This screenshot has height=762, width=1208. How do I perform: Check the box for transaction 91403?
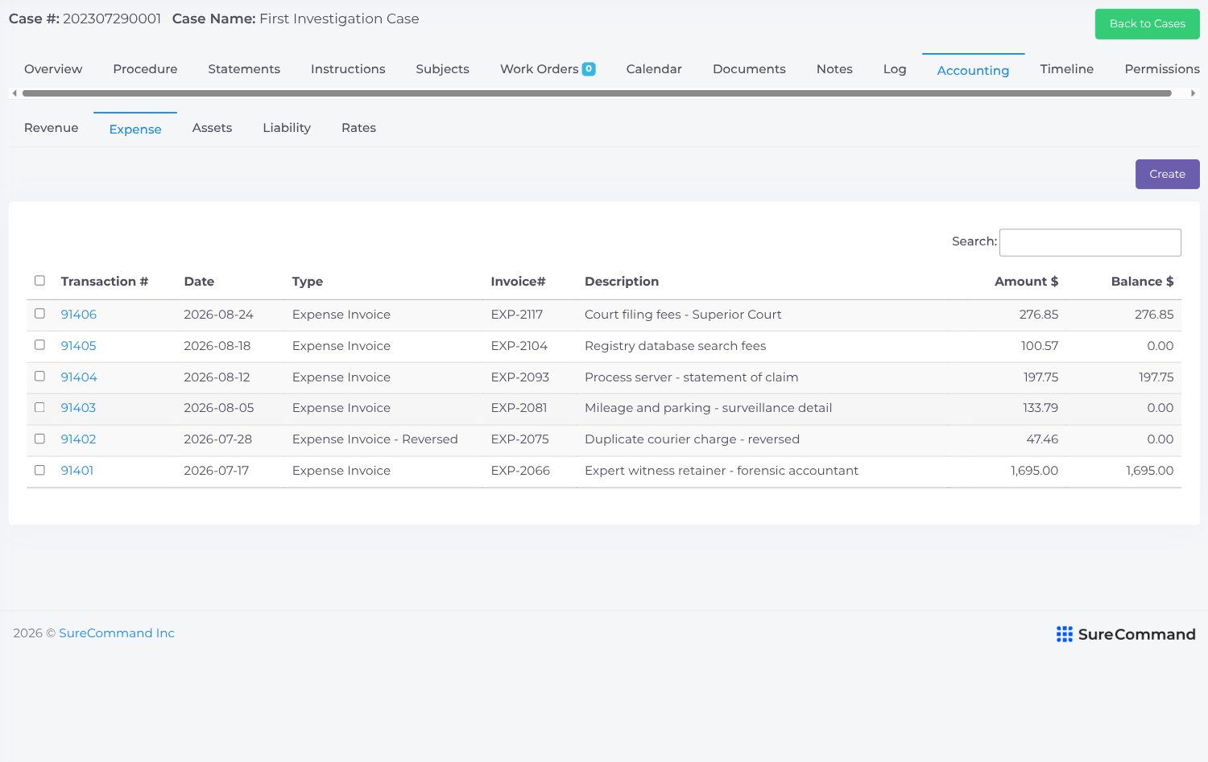(39, 407)
